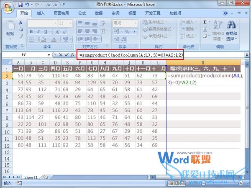
Task: Switch to the 插入 ribbon tab
Action: [x=41, y=13]
